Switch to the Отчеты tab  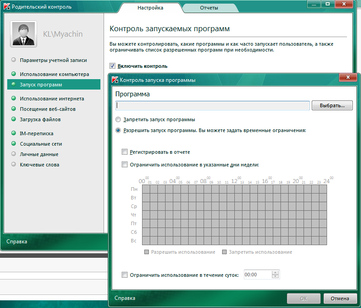click(x=209, y=8)
